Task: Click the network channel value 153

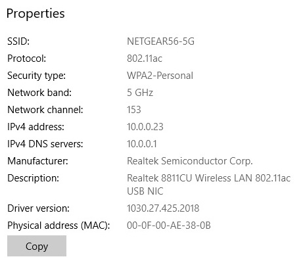Action: pos(134,110)
